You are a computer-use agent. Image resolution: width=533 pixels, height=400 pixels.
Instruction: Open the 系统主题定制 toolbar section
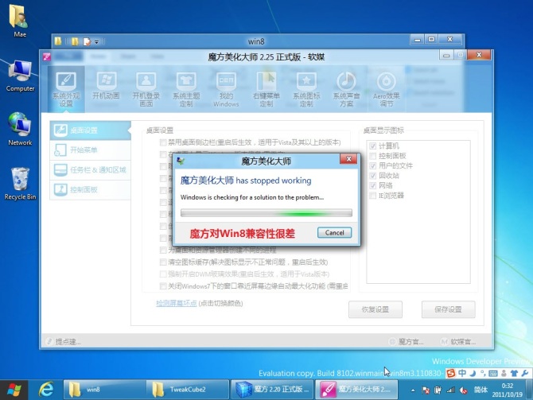pyautogui.click(x=186, y=89)
